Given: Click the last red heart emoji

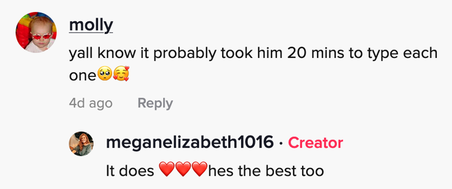Looking at the screenshot, I should [x=199, y=172].
